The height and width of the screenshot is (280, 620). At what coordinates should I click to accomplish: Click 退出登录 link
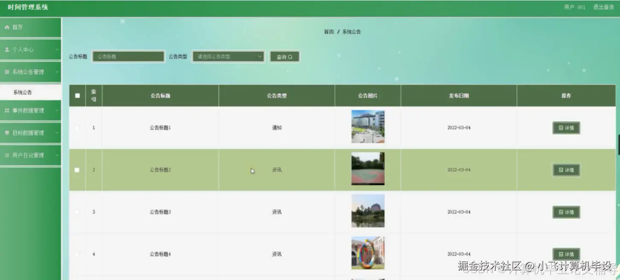click(603, 7)
